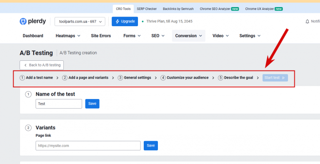
Task: Click the Start test button
Action: pos(275,78)
